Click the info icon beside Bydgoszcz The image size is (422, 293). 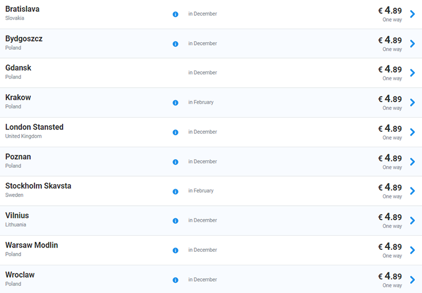click(x=175, y=44)
